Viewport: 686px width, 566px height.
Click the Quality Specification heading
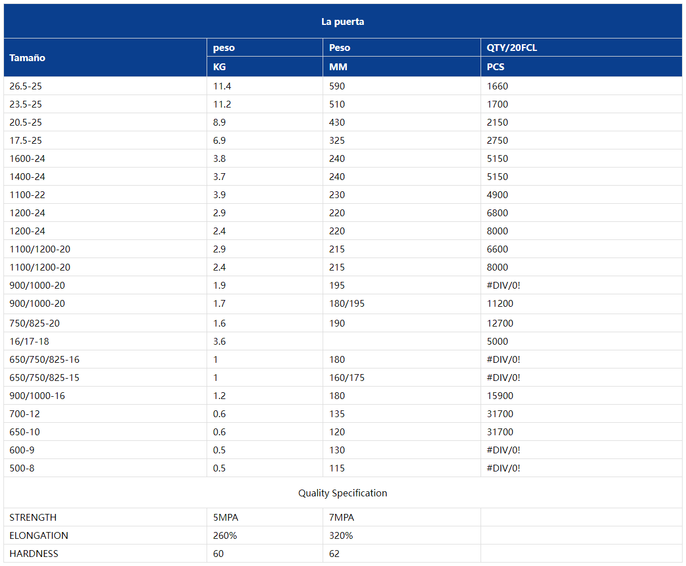pos(342,493)
